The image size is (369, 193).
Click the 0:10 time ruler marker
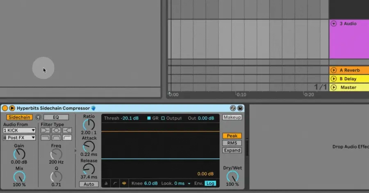(x=241, y=94)
